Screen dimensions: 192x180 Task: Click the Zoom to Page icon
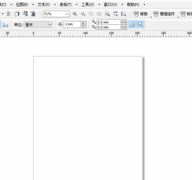pyautogui.click(x=107, y=14)
